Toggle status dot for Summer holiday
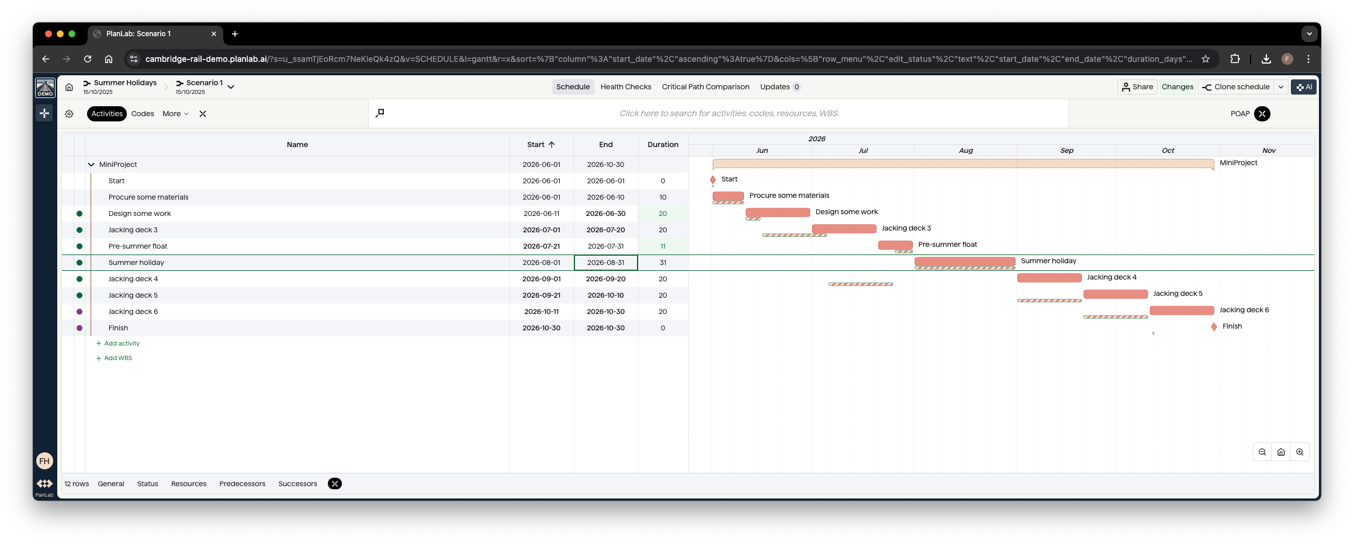The image size is (1354, 544). (x=79, y=263)
